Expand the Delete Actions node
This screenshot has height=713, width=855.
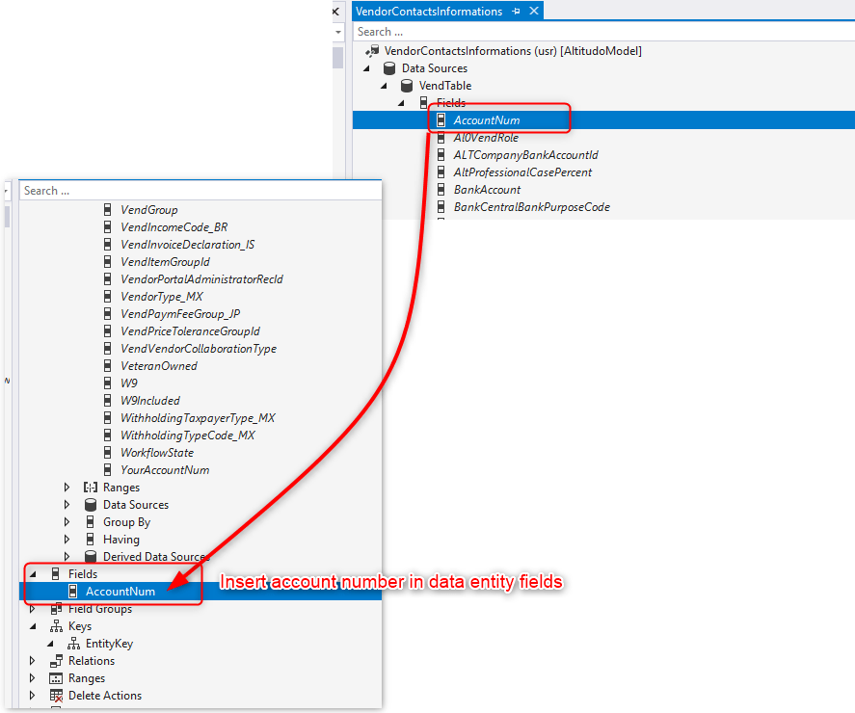[x=33, y=696]
